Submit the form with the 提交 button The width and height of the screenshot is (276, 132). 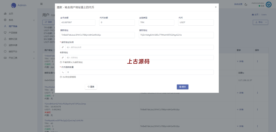click(x=182, y=87)
